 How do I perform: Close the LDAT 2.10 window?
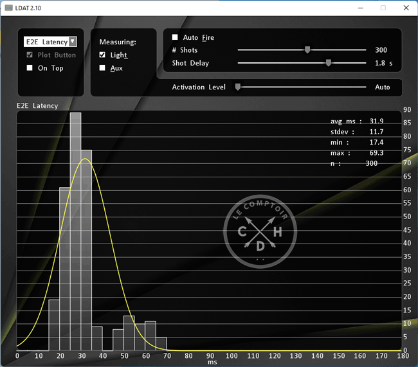pyautogui.click(x=404, y=8)
